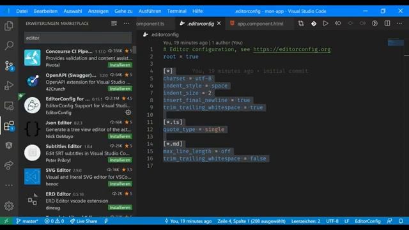409x230 pixels.
Task: Open the Search view in activity bar
Action: tap(9, 45)
